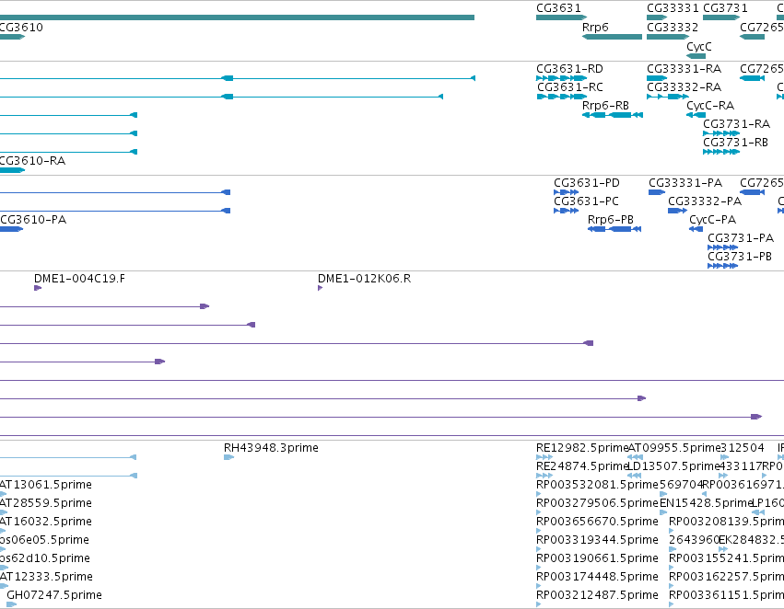Viewport: 784px width, 609px height.
Task: Click the Rrp6-PB protein label
Action: [x=611, y=220]
